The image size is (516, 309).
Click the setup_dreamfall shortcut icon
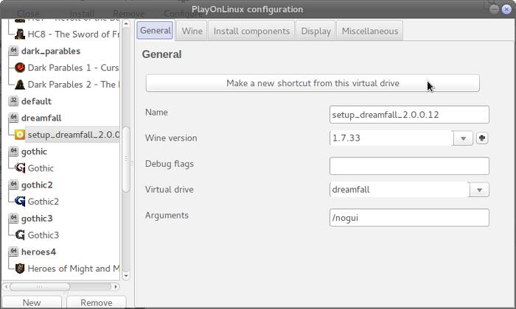(x=20, y=135)
